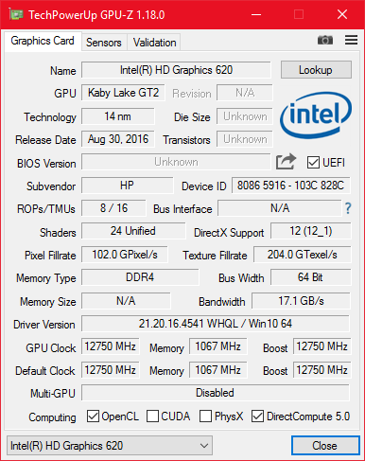Click the Intel logo image
The height and width of the screenshot is (461, 365).
(x=316, y=115)
